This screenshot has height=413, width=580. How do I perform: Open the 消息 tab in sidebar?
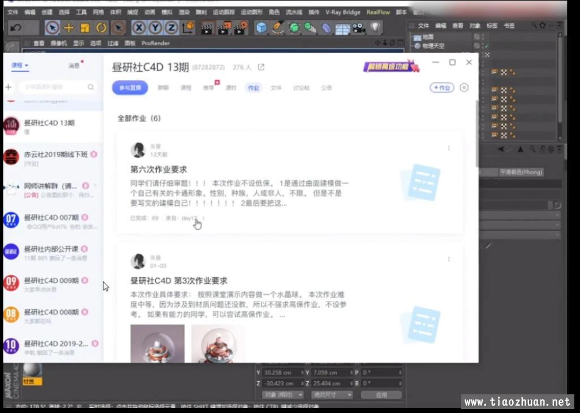pos(74,66)
